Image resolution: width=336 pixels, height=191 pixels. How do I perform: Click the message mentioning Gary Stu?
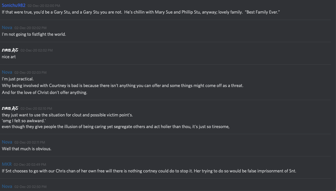(x=140, y=12)
